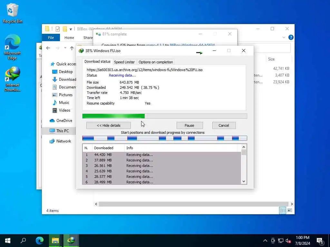Open the File tab in Explorer
This screenshot has height=247, width=330.
51,38
